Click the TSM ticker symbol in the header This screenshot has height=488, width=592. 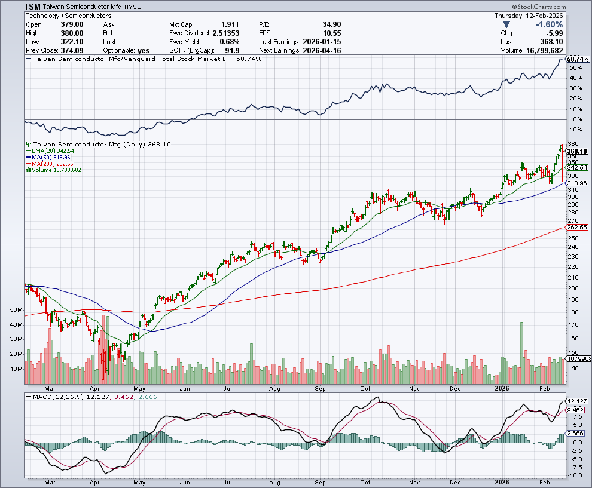click(32, 7)
